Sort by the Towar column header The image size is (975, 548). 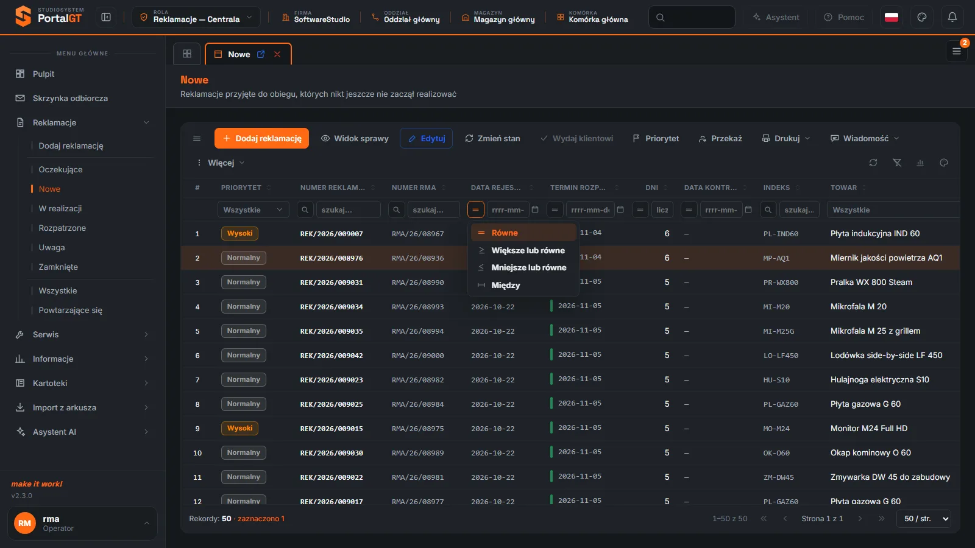[x=843, y=188]
